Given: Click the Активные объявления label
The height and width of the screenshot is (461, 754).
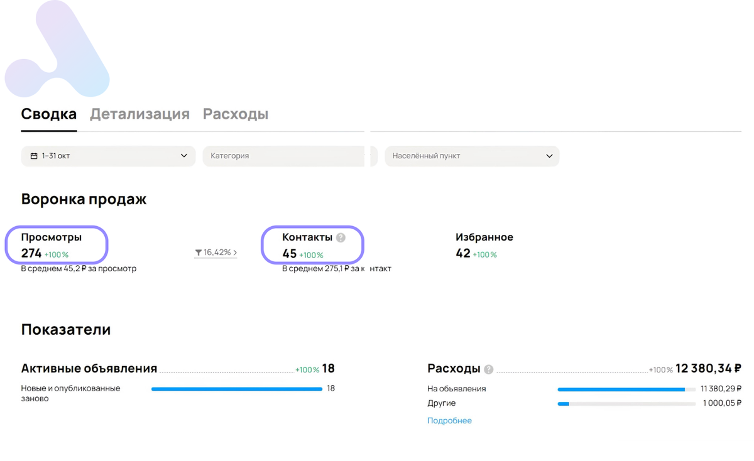Looking at the screenshot, I should click(89, 369).
